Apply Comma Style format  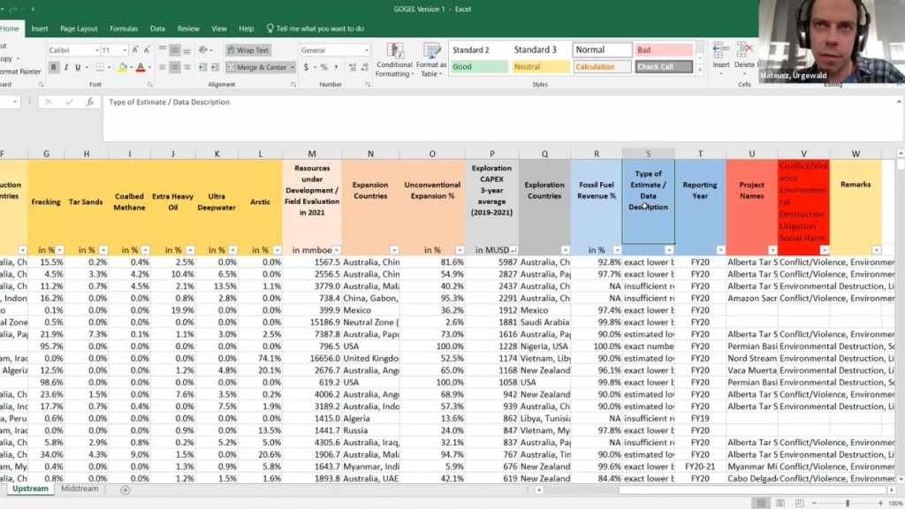point(335,67)
